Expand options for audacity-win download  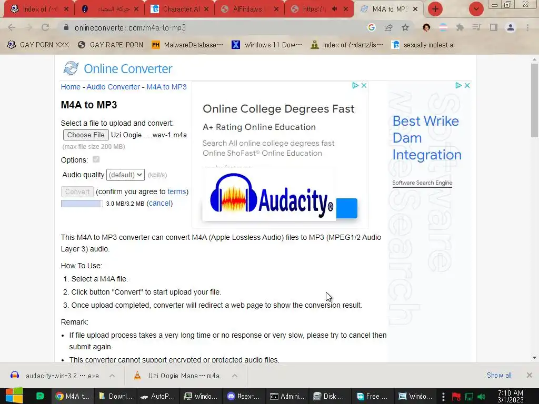coord(112,376)
